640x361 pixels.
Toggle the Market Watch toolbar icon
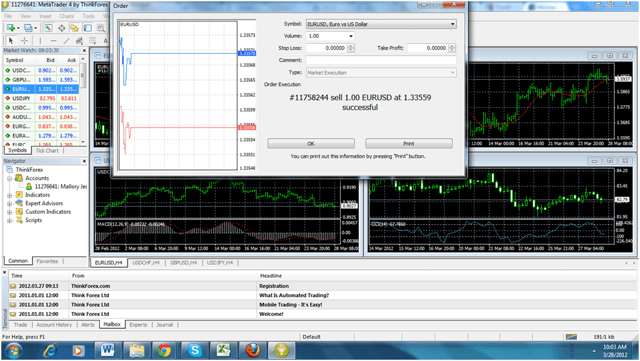pos(48,27)
